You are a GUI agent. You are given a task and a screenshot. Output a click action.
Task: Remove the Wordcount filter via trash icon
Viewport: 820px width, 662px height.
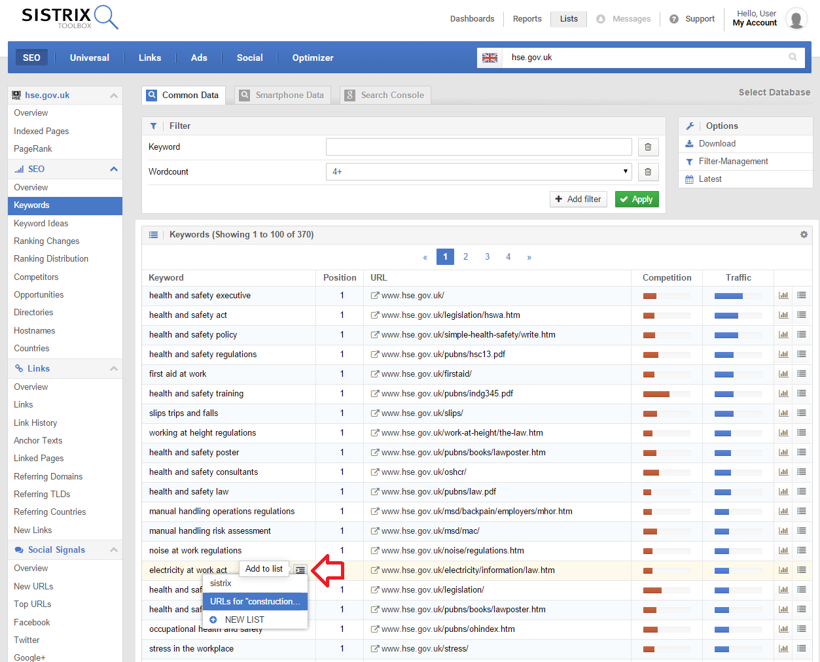point(648,172)
